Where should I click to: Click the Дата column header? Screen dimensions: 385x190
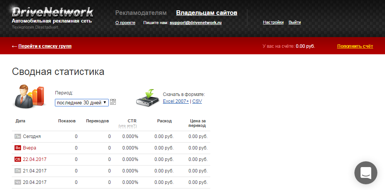click(20, 121)
